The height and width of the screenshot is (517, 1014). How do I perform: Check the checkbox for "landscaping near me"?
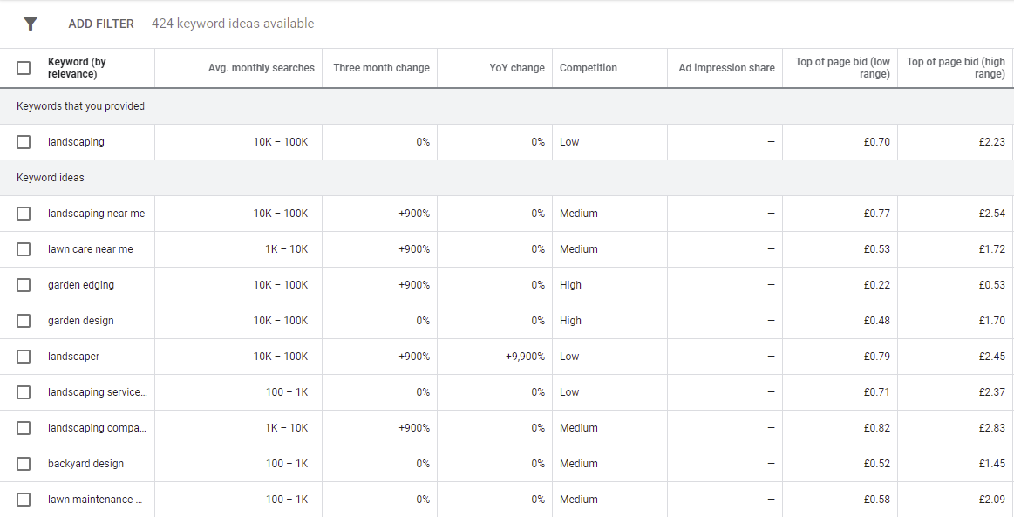tap(24, 213)
